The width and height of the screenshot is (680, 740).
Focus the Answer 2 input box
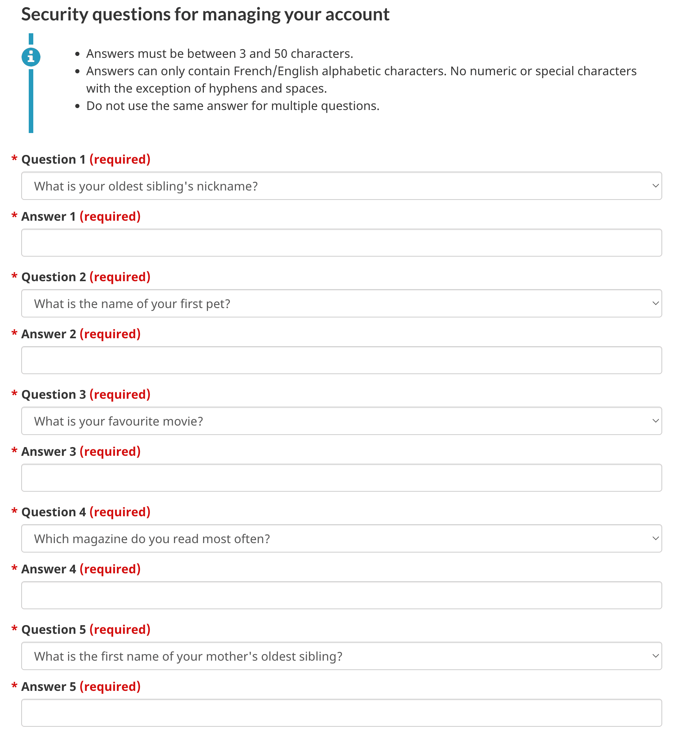tap(341, 360)
